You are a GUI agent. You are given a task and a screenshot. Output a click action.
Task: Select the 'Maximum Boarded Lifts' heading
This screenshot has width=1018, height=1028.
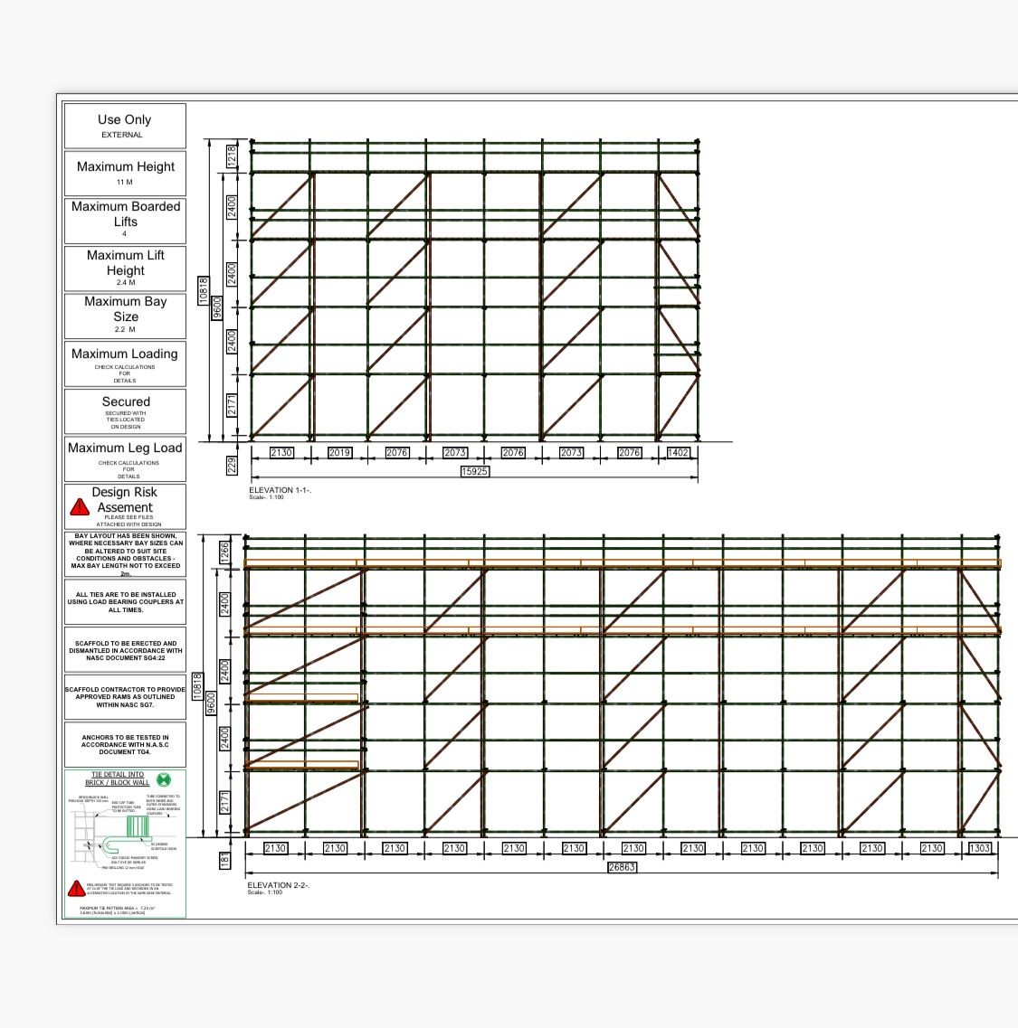click(126, 213)
